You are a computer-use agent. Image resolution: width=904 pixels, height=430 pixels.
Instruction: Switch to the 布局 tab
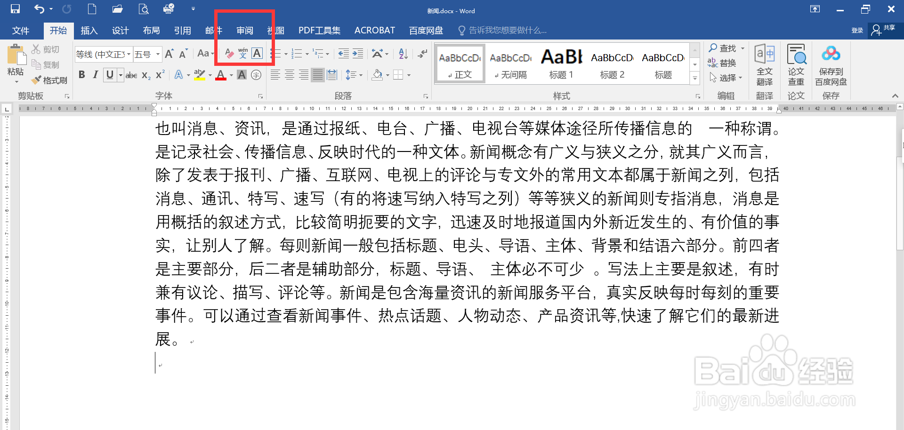(x=151, y=31)
